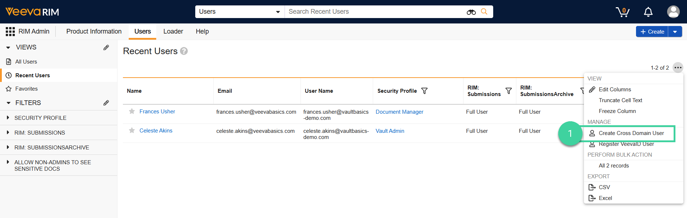The image size is (687, 218).
Task: Open the Users search scope dropdown
Action: [240, 12]
